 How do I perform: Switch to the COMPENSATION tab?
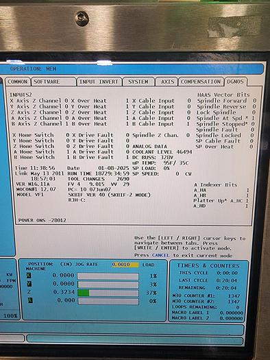(201, 82)
